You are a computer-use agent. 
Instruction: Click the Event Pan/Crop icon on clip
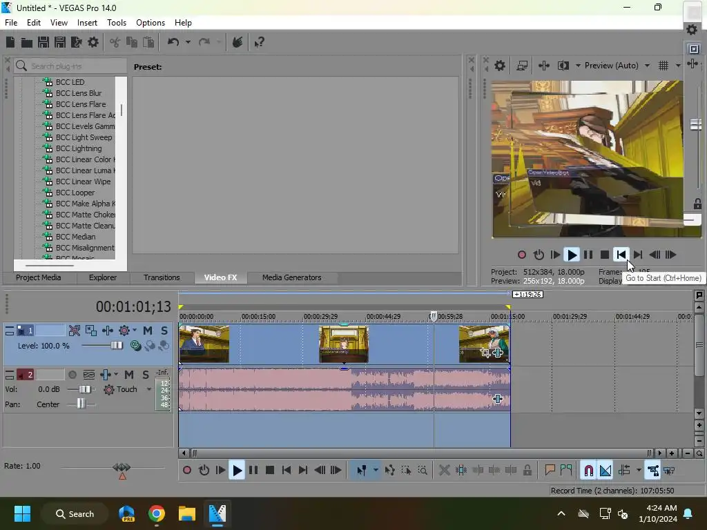(485, 353)
